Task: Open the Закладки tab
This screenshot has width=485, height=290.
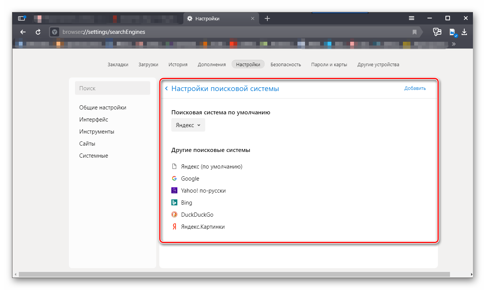Action: [x=118, y=64]
